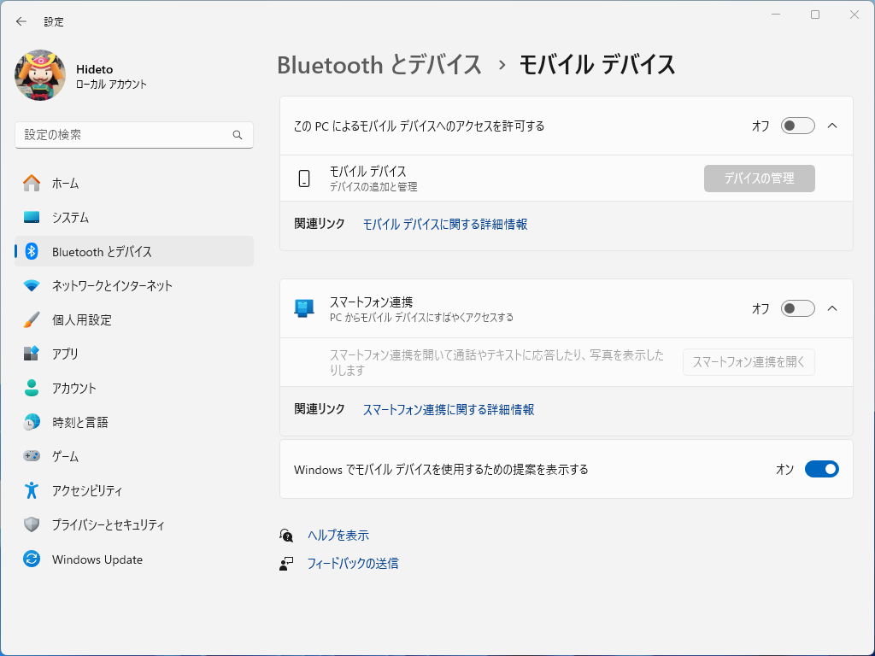Collapse the スマートフォン連携 section
The height and width of the screenshot is (656, 875).
(832, 308)
